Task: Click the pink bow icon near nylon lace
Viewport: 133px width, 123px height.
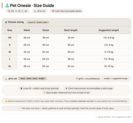Action: [x=53, y=11]
